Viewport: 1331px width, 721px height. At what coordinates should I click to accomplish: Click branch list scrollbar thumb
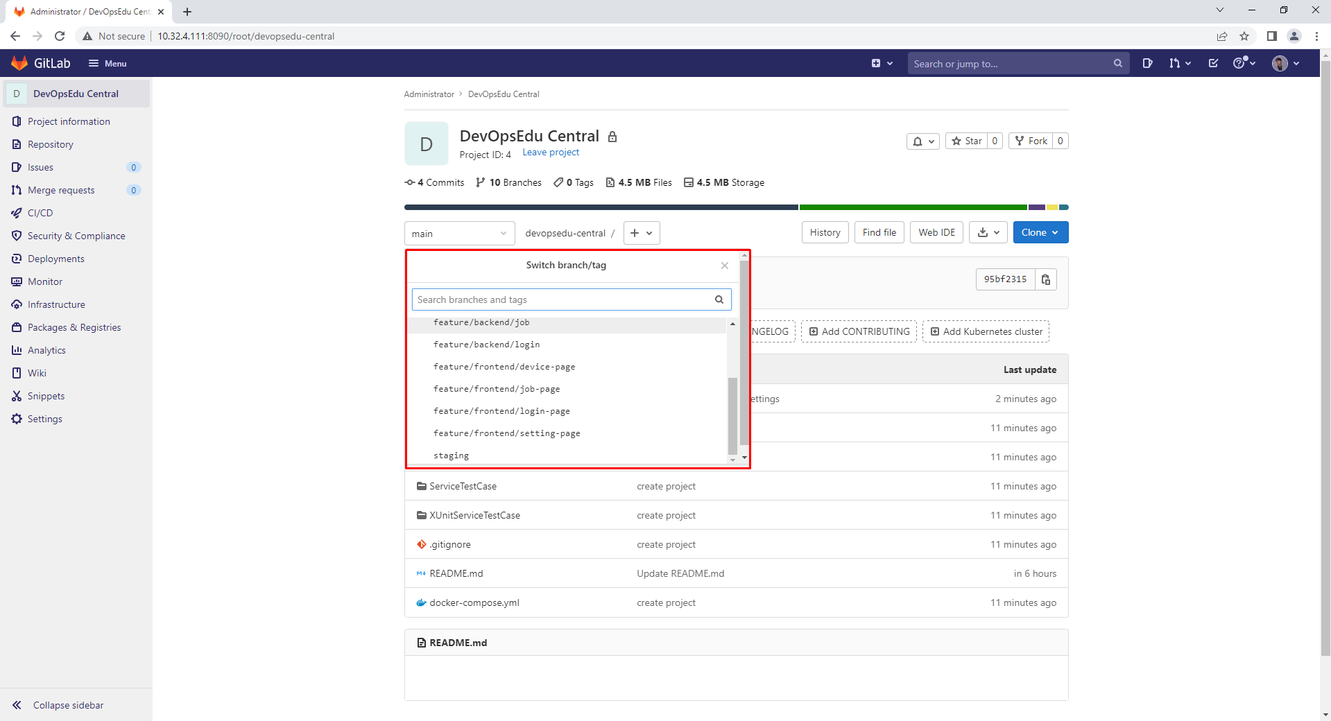(x=732, y=415)
